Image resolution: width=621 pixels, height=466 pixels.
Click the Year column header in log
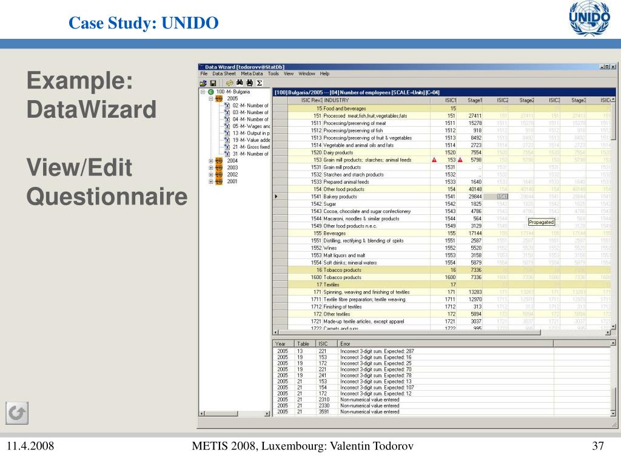pyautogui.click(x=284, y=344)
